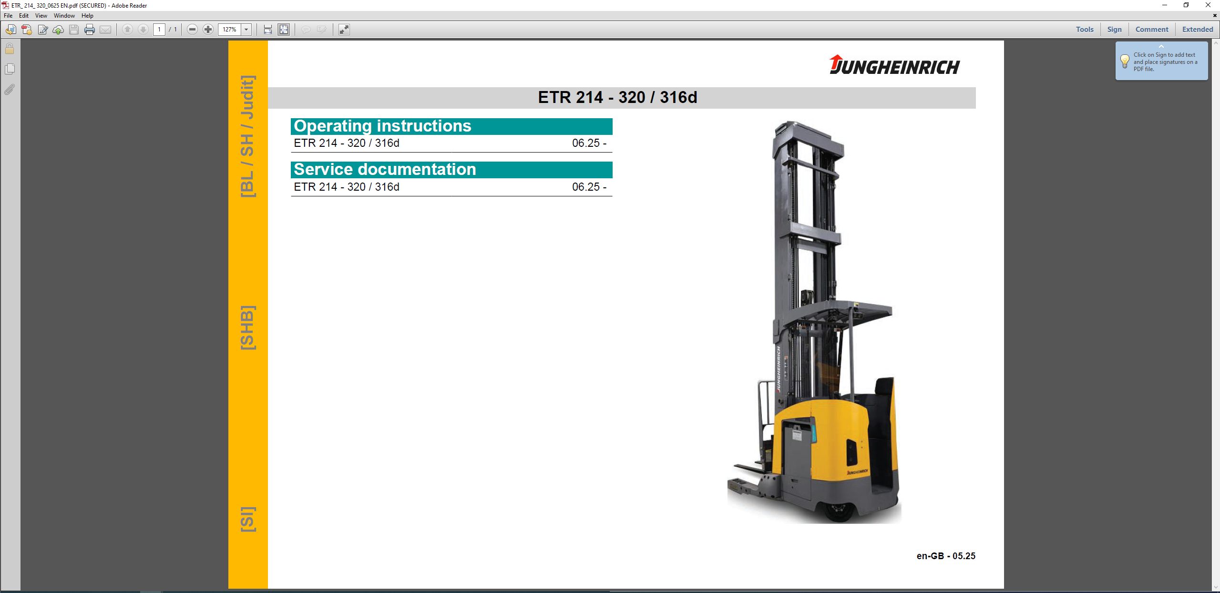Image resolution: width=1220 pixels, height=593 pixels.
Task: Open the Window menu
Action: (x=64, y=16)
